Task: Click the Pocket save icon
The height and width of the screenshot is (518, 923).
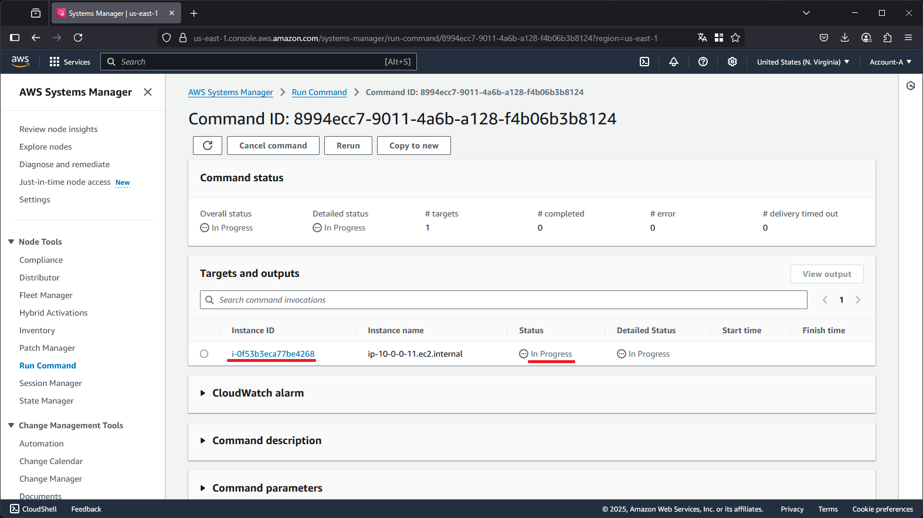Action: pos(824,38)
